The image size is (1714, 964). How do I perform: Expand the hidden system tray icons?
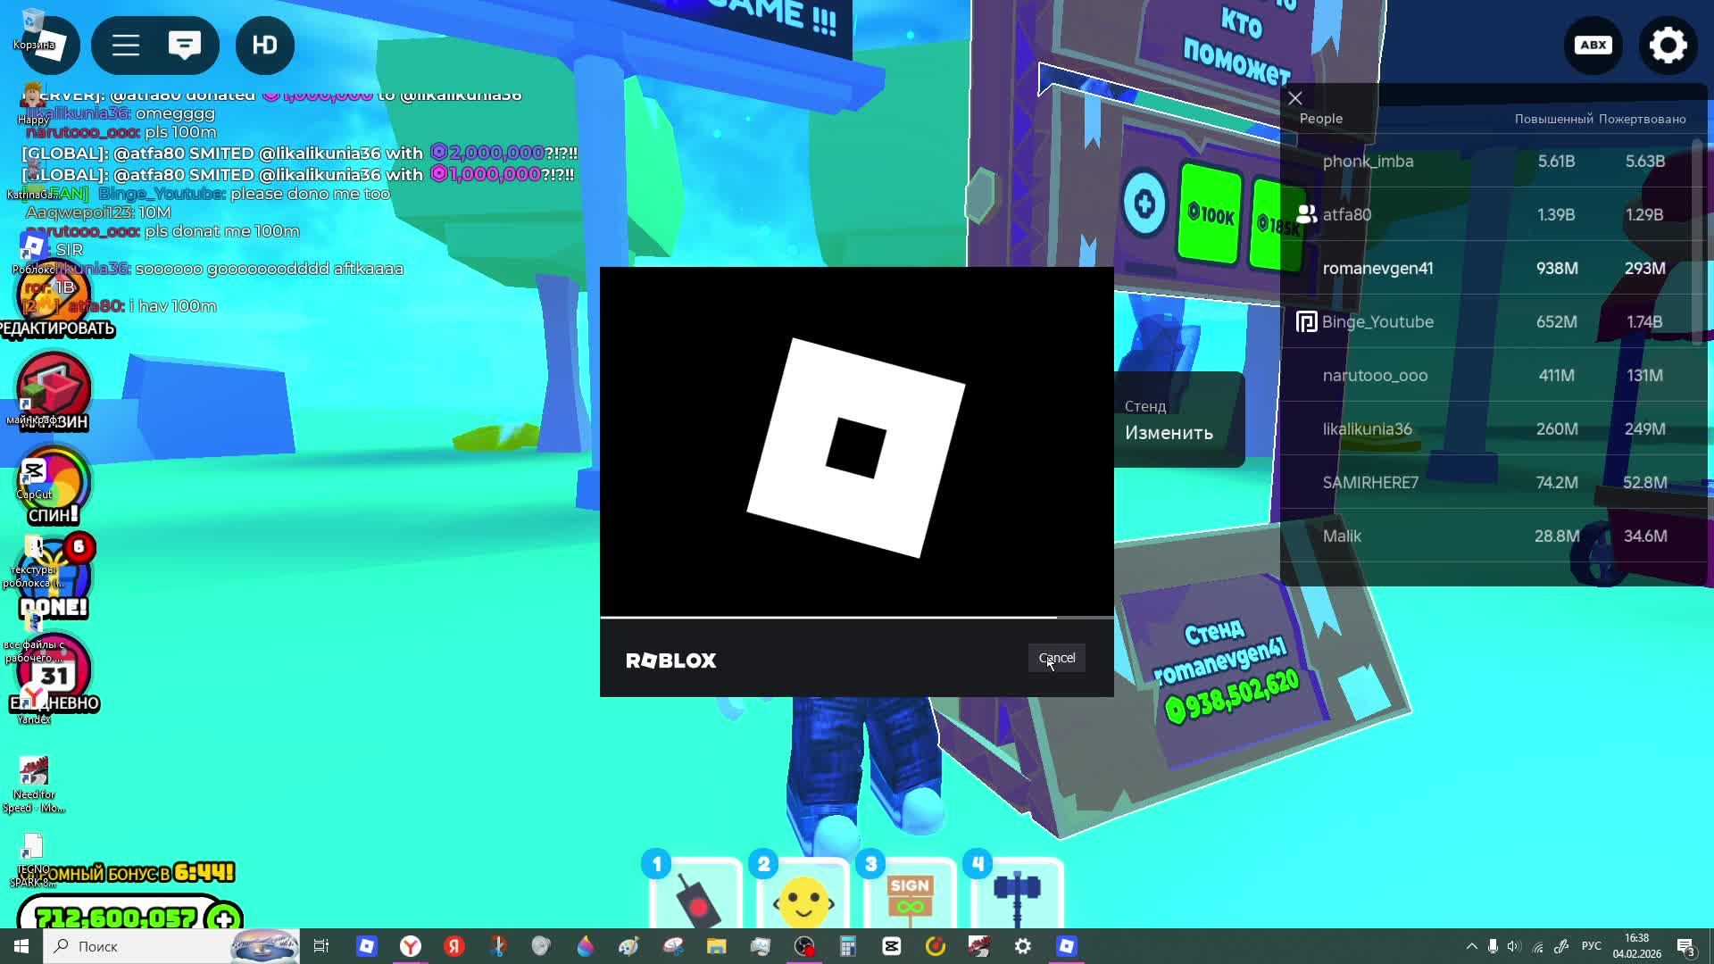pos(1471,946)
